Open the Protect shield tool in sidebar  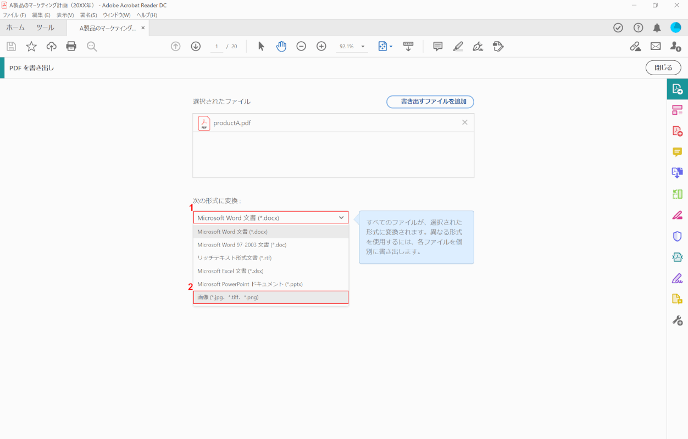click(677, 236)
